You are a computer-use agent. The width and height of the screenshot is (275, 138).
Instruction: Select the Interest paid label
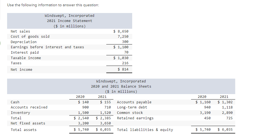click(25, 53)
